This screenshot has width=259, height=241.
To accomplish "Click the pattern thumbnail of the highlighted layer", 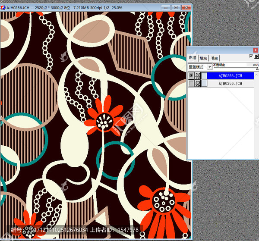I will pos(198,76).
